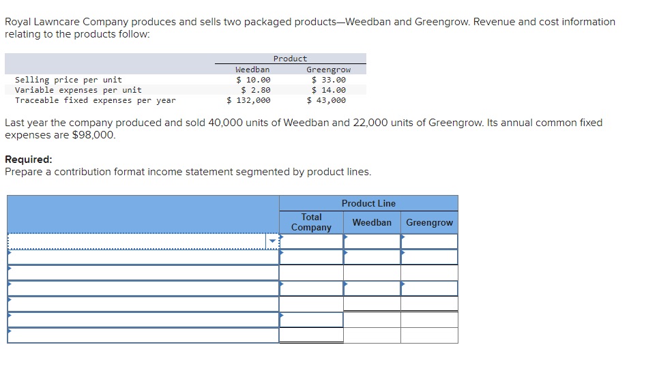
Task: Click the 'Total Company' column header
Action: click(312, 222)
